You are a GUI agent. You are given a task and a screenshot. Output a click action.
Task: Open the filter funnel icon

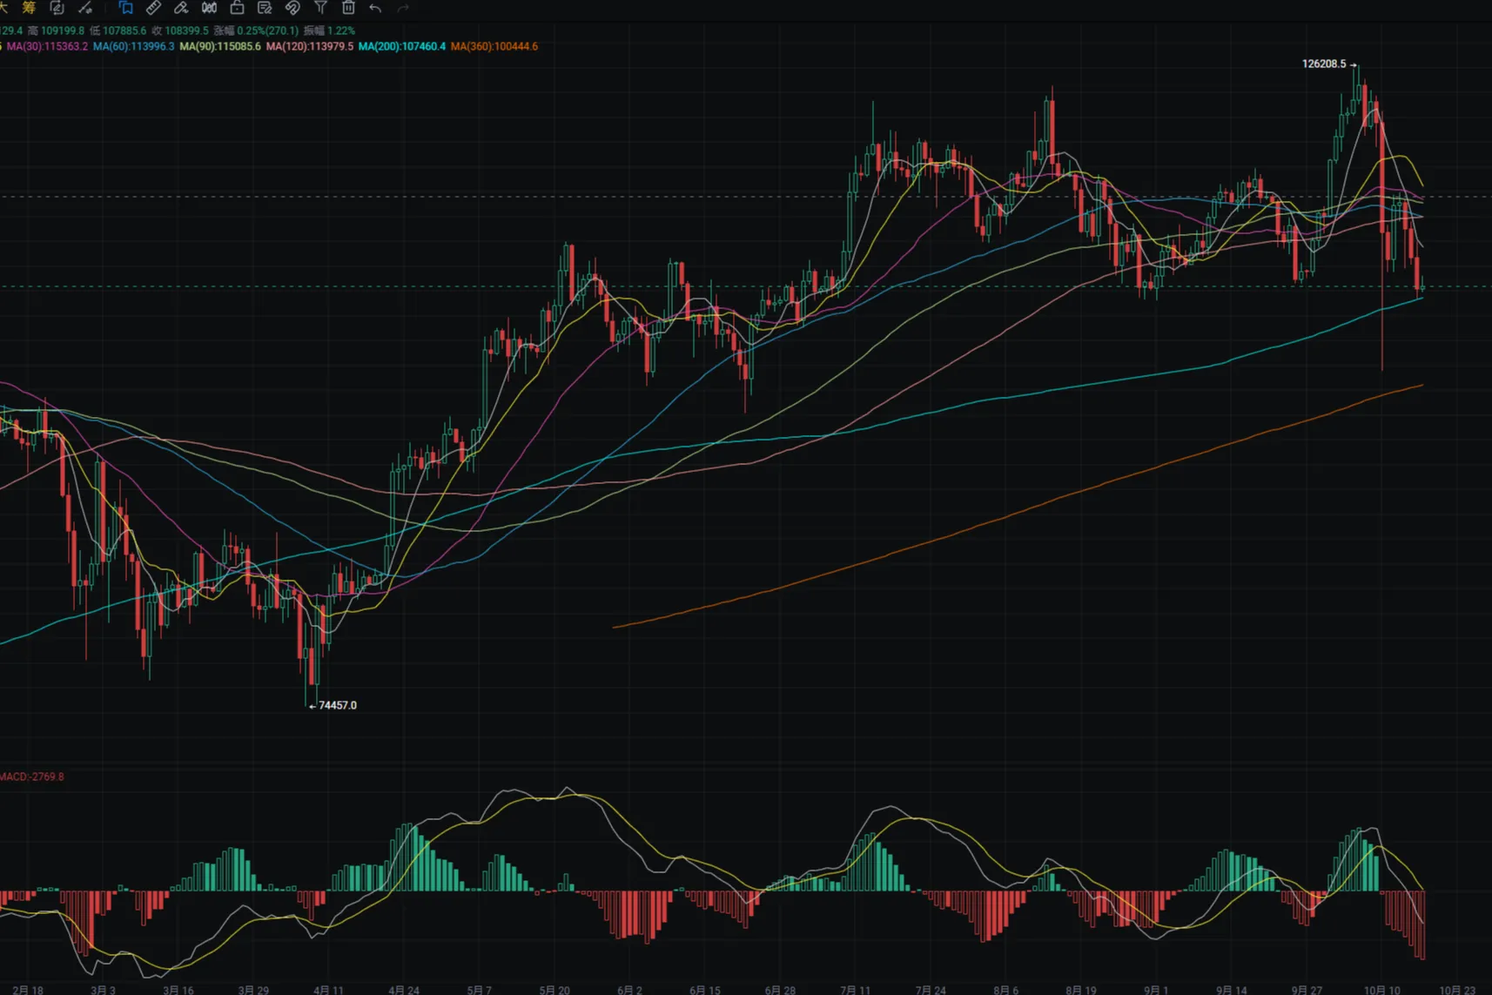coord(320,8)
